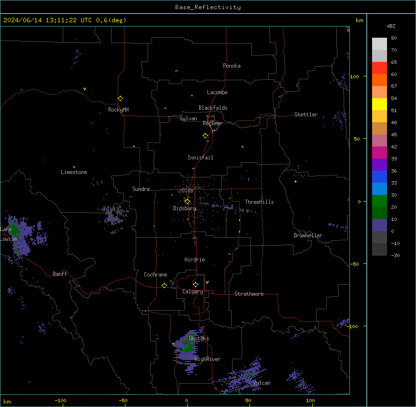
Task: Click the yellow v marker east of Calgary
Action: pyautogui.click(x=207, y=282)
